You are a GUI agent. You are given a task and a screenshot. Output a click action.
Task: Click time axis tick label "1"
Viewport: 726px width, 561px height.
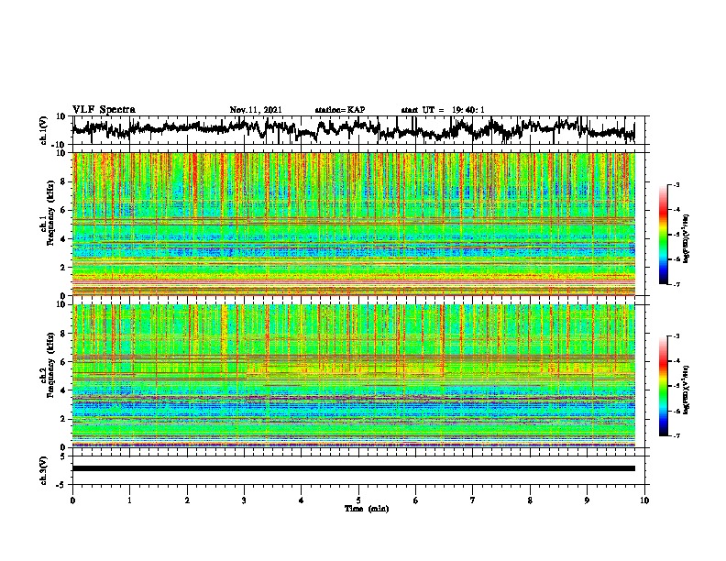pyautogui.click(x=129, y=500)
